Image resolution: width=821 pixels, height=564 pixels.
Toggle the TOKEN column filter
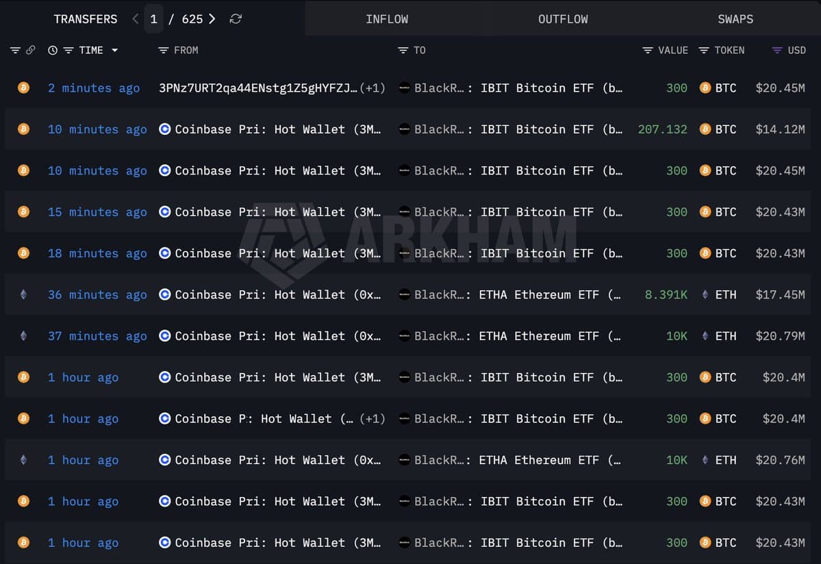(x=703, y=50)
